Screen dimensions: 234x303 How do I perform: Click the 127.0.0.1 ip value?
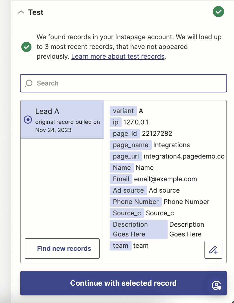tap(136, 122)
